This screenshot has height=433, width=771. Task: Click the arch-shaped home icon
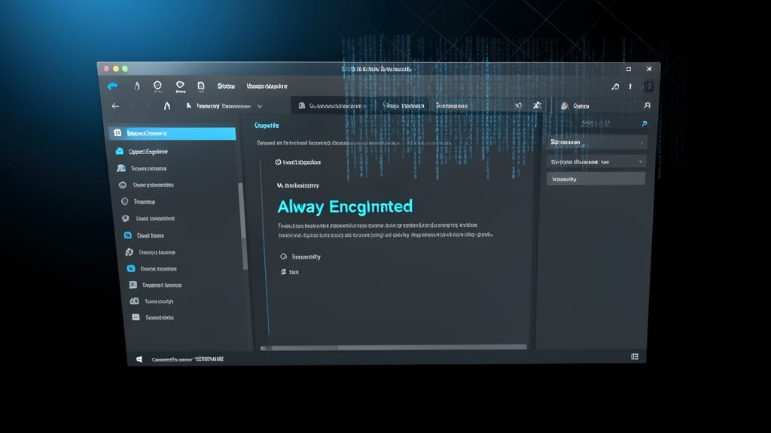[167, 105]
